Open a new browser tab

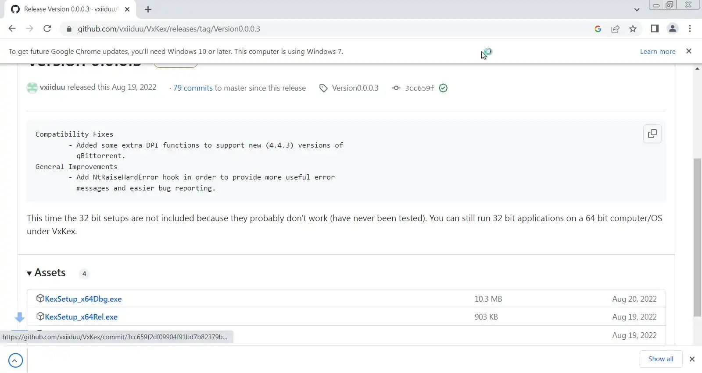pos(148,9)
